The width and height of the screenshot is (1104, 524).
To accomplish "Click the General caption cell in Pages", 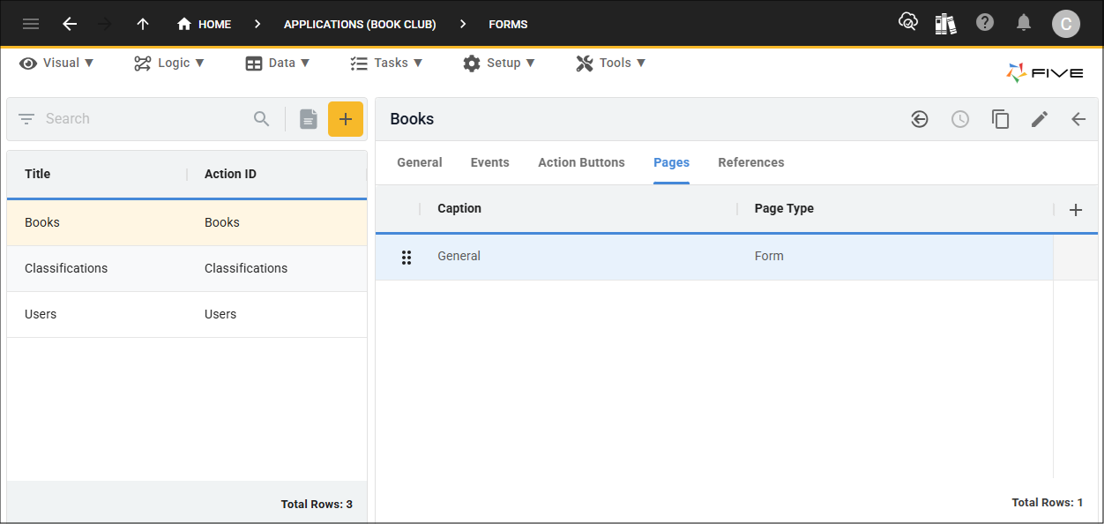I will [x=459, y=256].
